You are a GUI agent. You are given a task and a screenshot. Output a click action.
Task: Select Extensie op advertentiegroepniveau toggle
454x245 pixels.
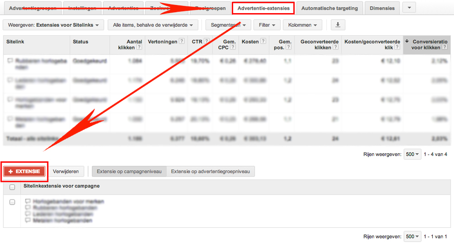(x=211, y=171)
